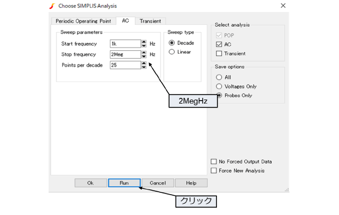The width and height of the screenshot is (339, 215).
Task: Select the AC tab
Action: coord(125,20)
